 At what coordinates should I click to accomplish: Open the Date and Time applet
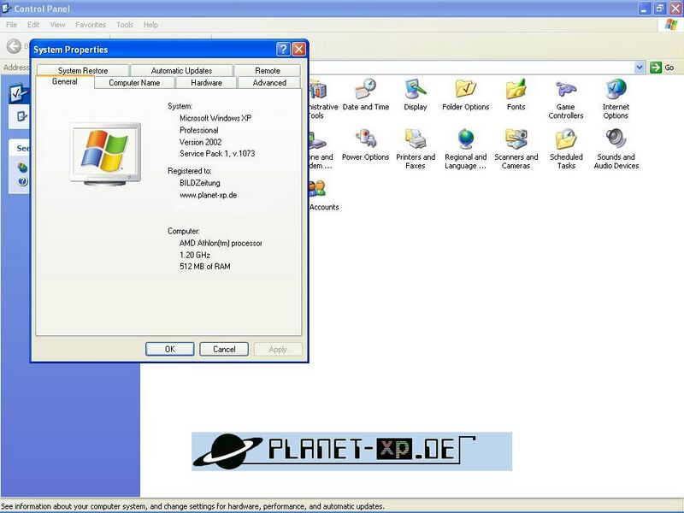click(366, 95)
